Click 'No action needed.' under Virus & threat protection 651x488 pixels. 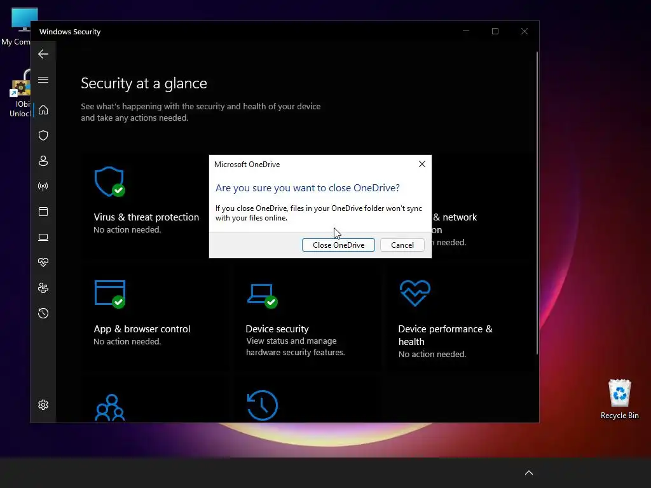coord(127,230)
